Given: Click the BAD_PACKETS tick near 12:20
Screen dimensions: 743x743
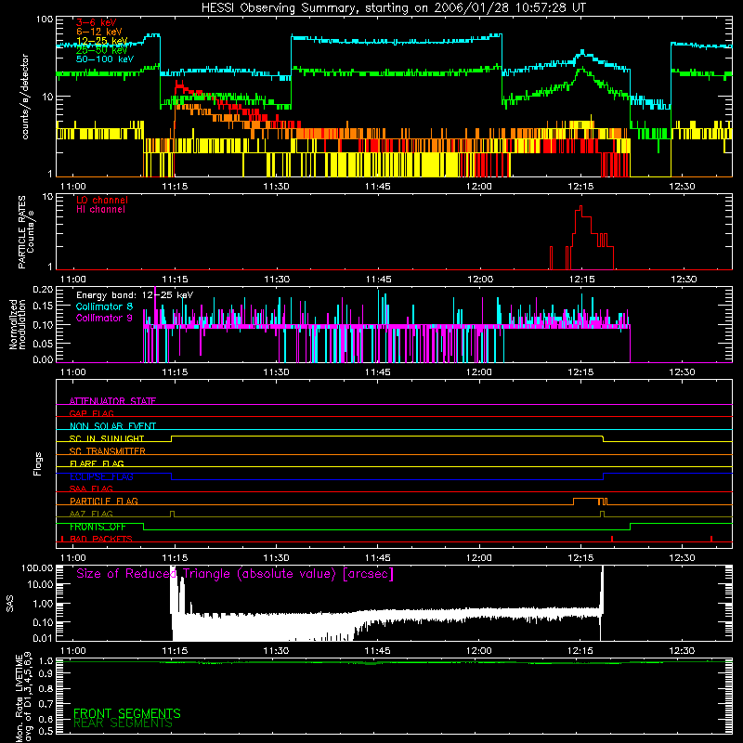Looking at the screenshot, I should pyautogui.click(x=612, y=539).
